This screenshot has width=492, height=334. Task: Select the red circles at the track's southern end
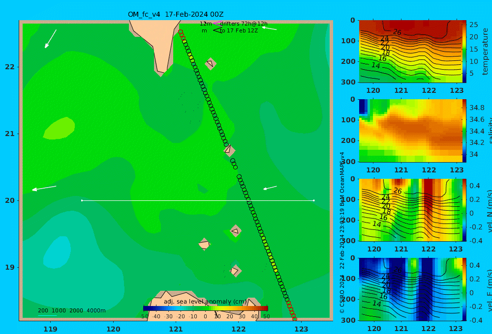(291, 310)
